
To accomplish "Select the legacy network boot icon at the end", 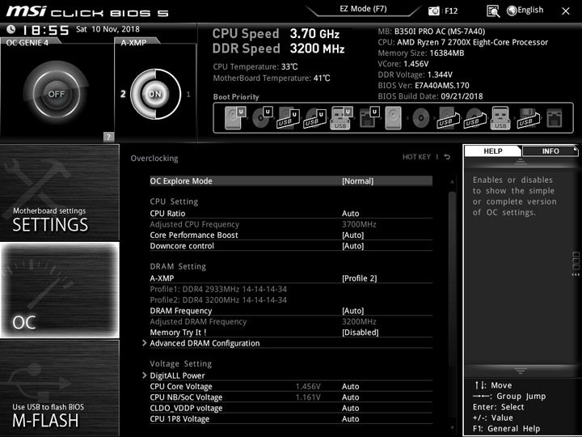I will (555, 118).
